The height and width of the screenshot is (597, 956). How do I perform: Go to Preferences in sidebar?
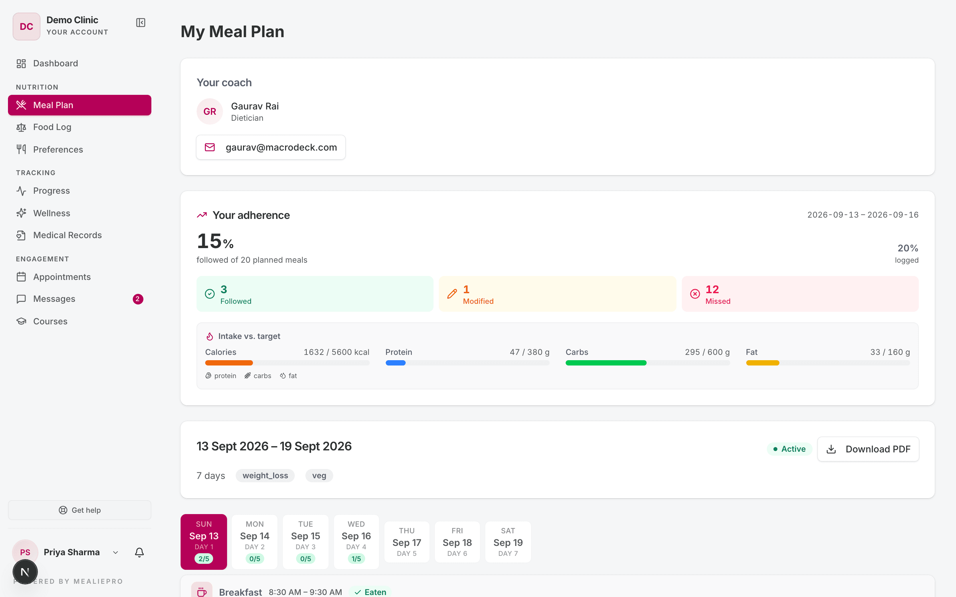[x=79, y=149]
